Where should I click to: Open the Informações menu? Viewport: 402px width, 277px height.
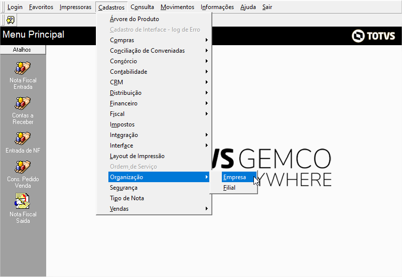pos(217,7)
